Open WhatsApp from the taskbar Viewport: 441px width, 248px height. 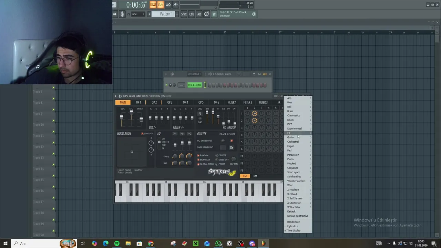tap(218, 244)
